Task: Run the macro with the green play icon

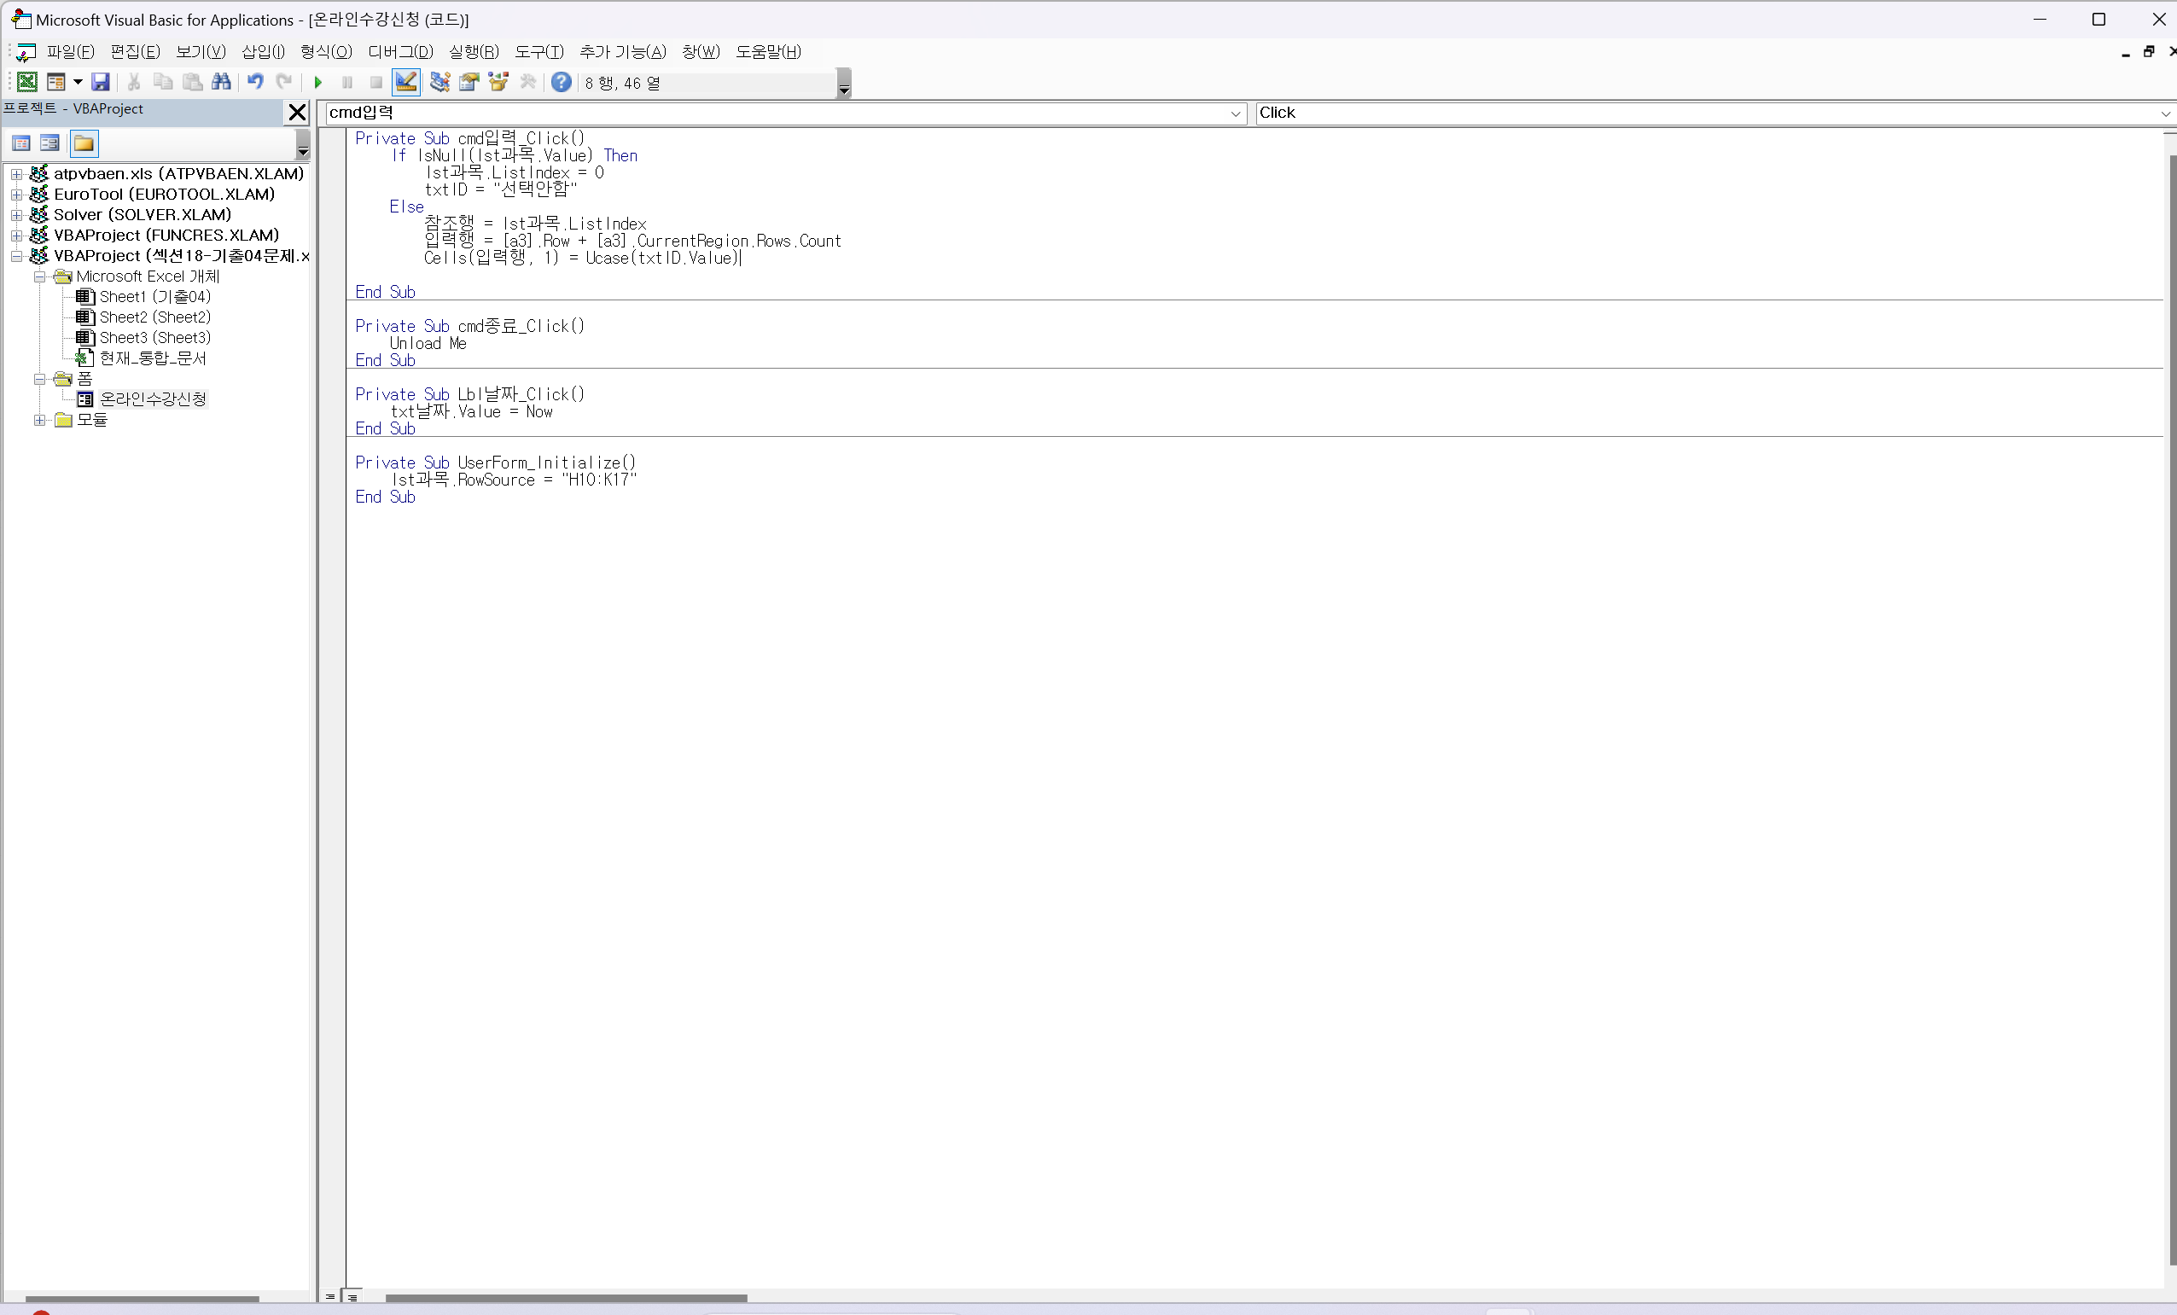Action: click(x=318, y=82)
